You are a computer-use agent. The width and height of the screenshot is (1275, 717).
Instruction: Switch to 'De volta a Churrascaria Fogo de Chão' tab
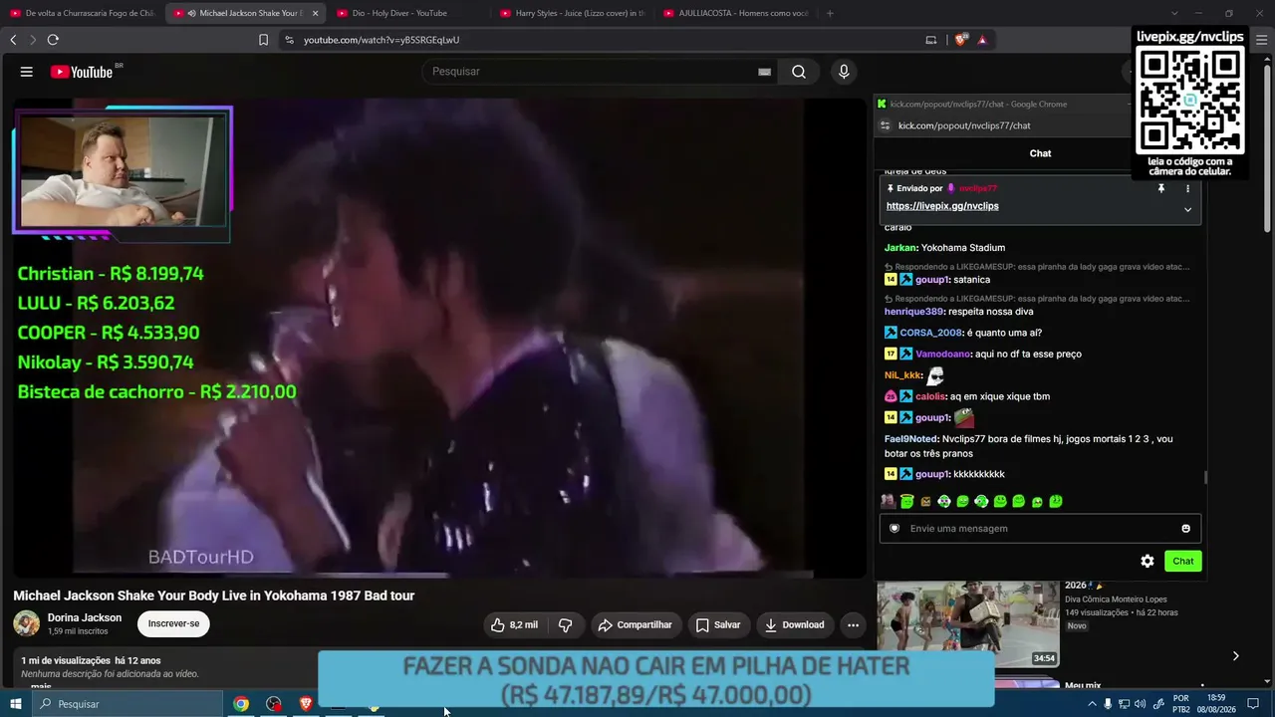[82, 13]
